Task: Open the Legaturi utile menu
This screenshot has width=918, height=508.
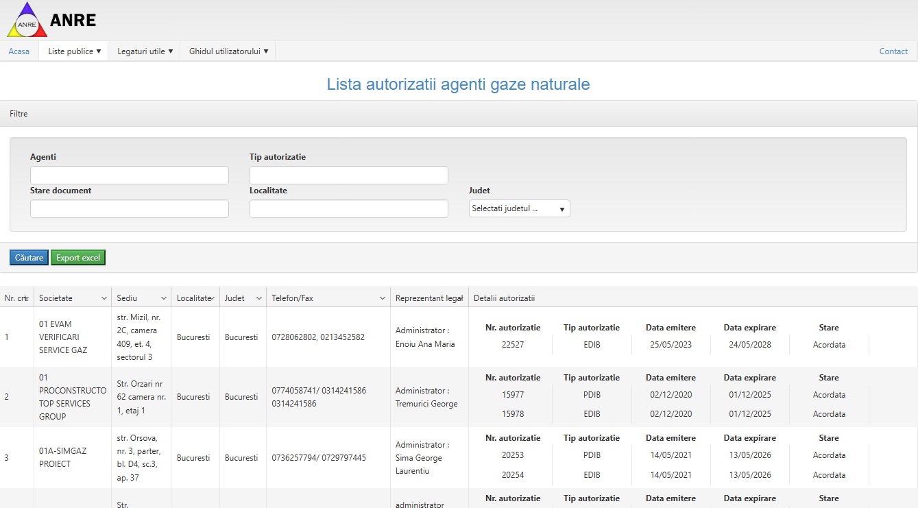Action: coord(145,51)
